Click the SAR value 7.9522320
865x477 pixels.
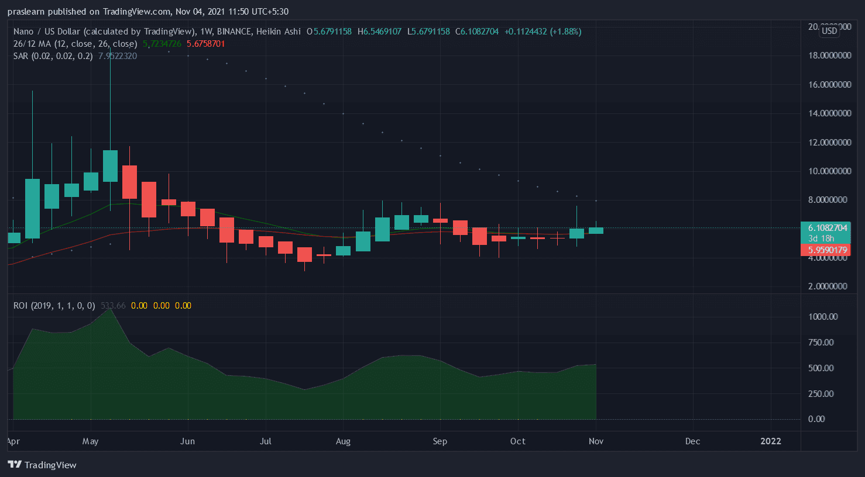(118, 56)
